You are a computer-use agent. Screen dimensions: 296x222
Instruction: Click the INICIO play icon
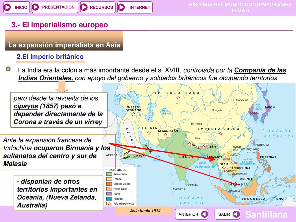pos(8,7)
